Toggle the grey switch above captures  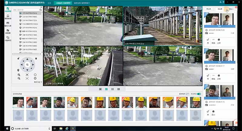click(187, 94)
